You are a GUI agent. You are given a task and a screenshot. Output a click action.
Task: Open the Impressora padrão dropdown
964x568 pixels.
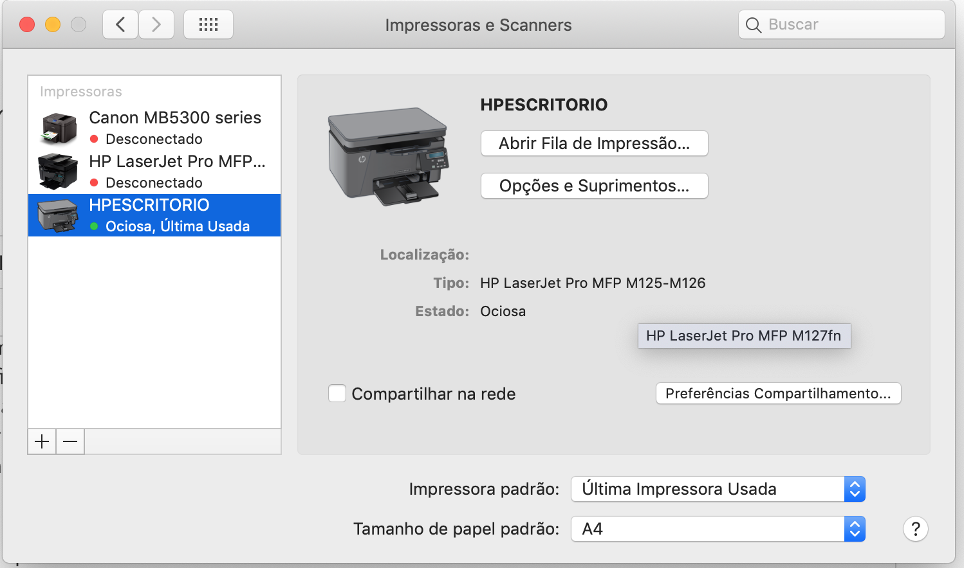coord(718,489)
